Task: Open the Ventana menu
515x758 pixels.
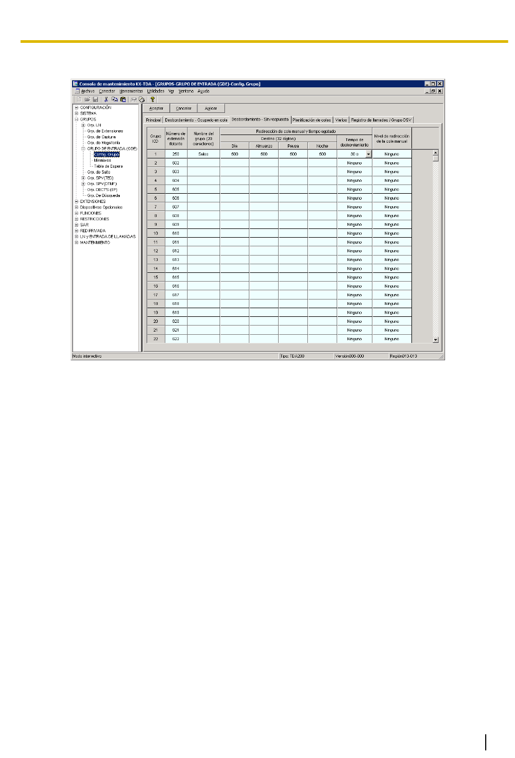Action: pos(186,91)
